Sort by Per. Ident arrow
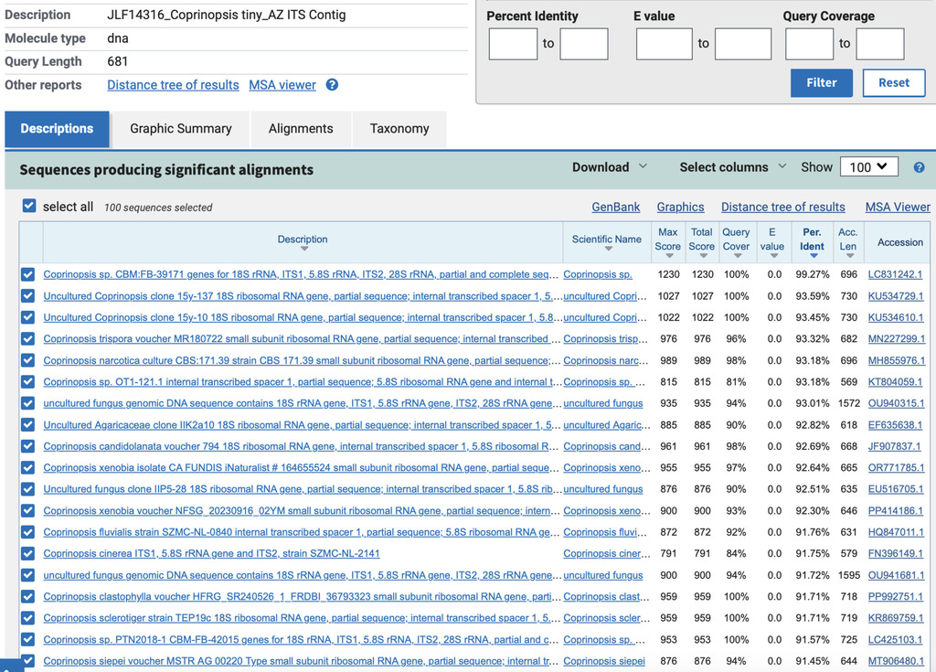This screenshot has height=672, width=936. (x=813, y=256)
